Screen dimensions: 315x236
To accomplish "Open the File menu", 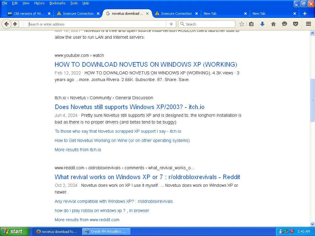I will tap(5, 3).
